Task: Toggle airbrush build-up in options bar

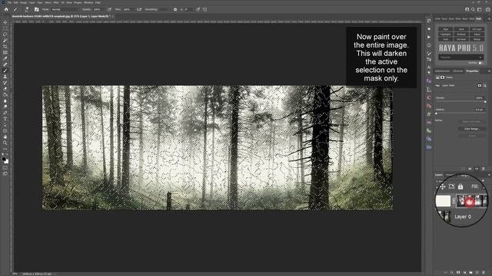Action: pyautogui.click(x=139, y=9)
